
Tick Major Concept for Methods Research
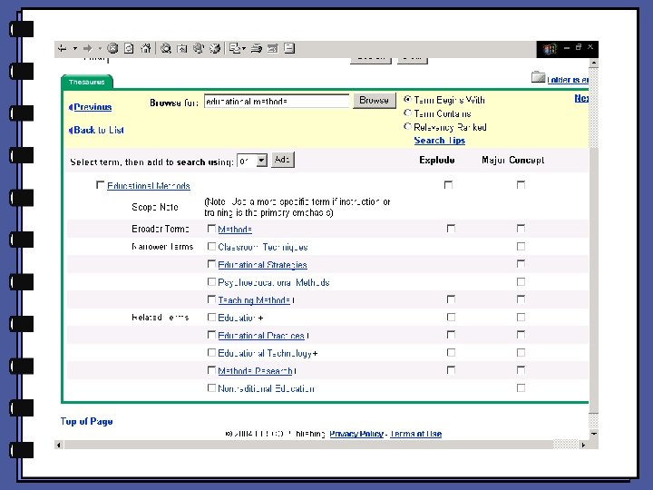521,370
